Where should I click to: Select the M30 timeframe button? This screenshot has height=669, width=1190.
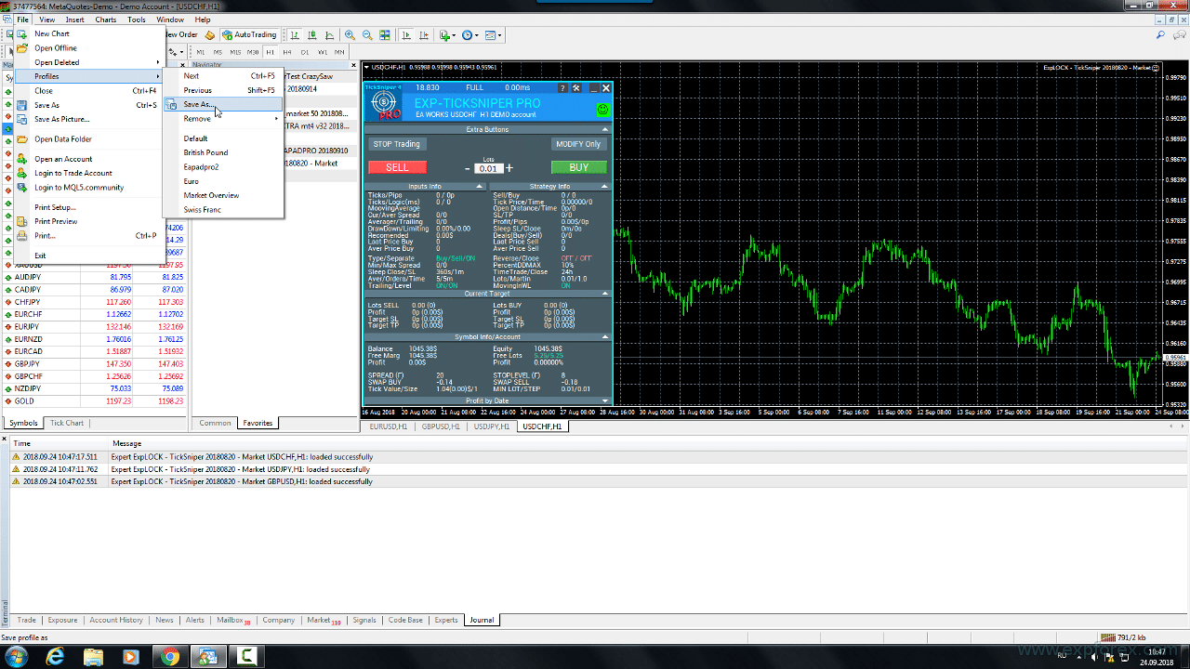pyautogui.click(x=253, y=52)
